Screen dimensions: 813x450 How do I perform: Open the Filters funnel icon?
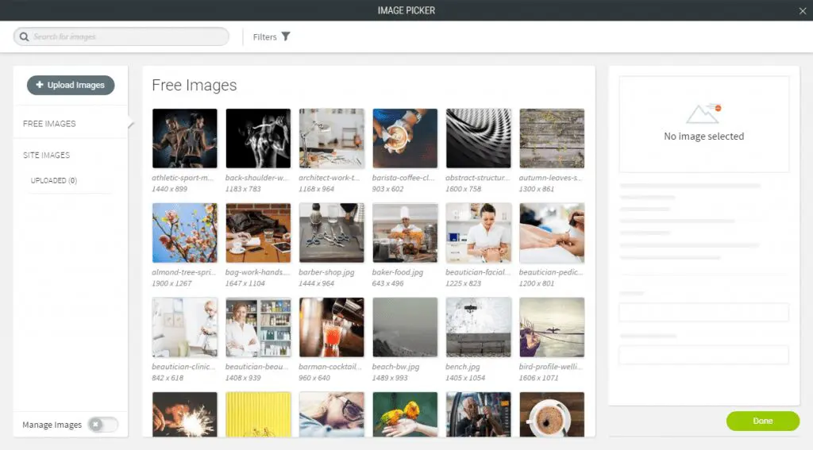(286, 37)
